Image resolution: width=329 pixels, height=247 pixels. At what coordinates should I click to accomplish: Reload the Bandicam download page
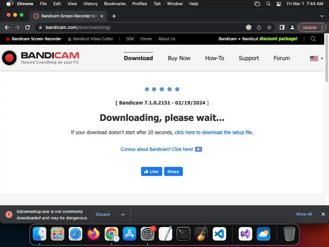coord(28,27)
